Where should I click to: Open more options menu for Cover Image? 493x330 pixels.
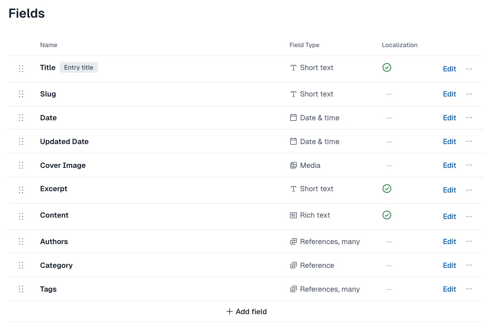tap(469, 166)
